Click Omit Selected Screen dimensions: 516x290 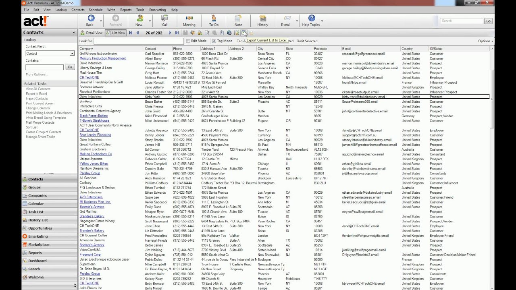coord(307,41)
